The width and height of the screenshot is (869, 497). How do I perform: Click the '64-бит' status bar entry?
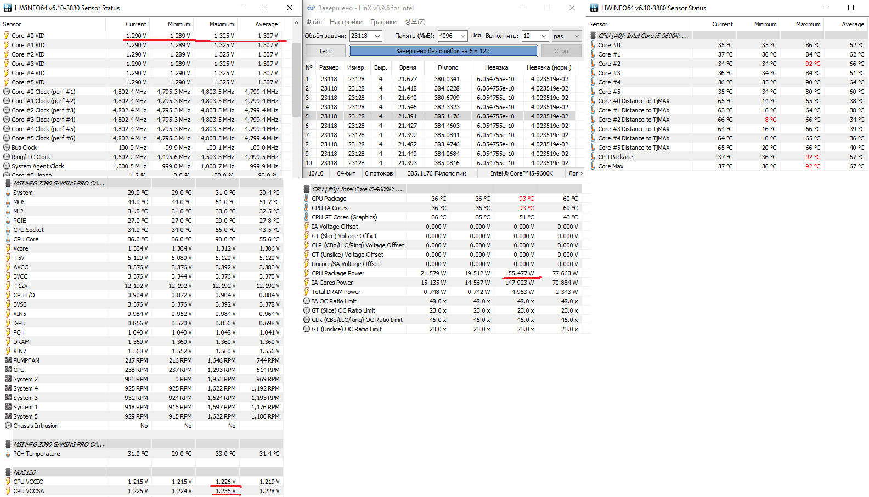347,173
